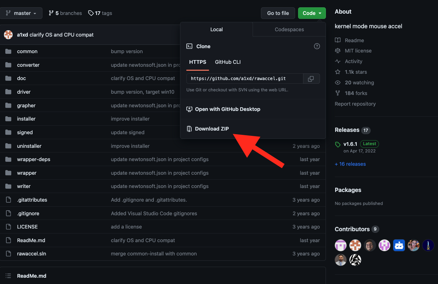Open the MIT license link

pos(358,51)
